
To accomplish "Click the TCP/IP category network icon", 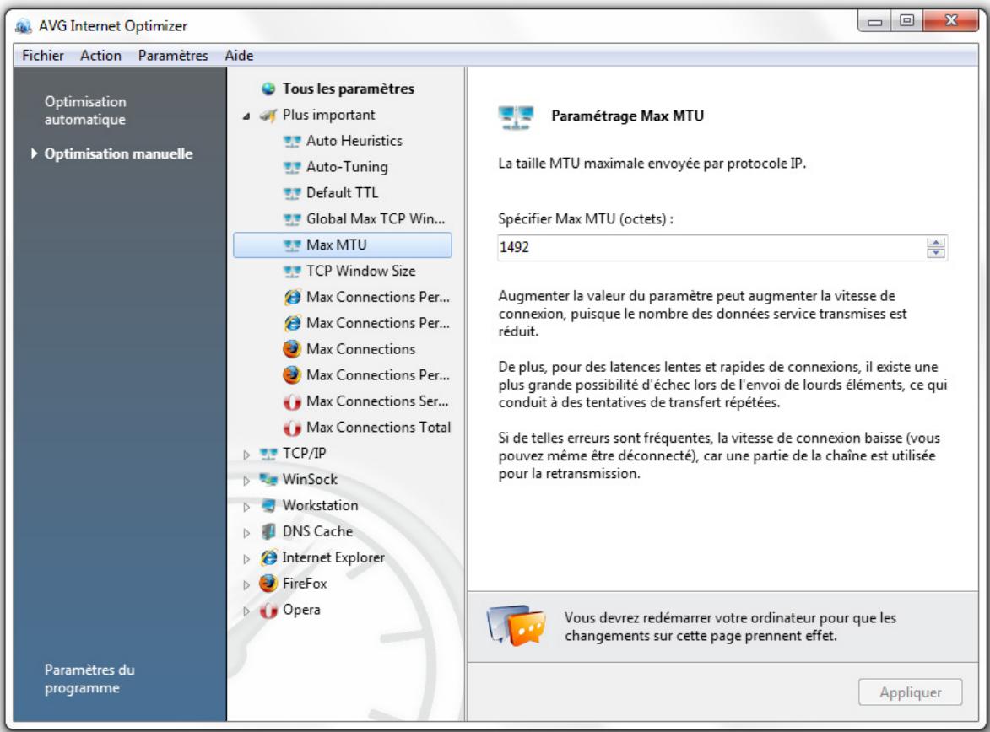I will tap(268, 454).
